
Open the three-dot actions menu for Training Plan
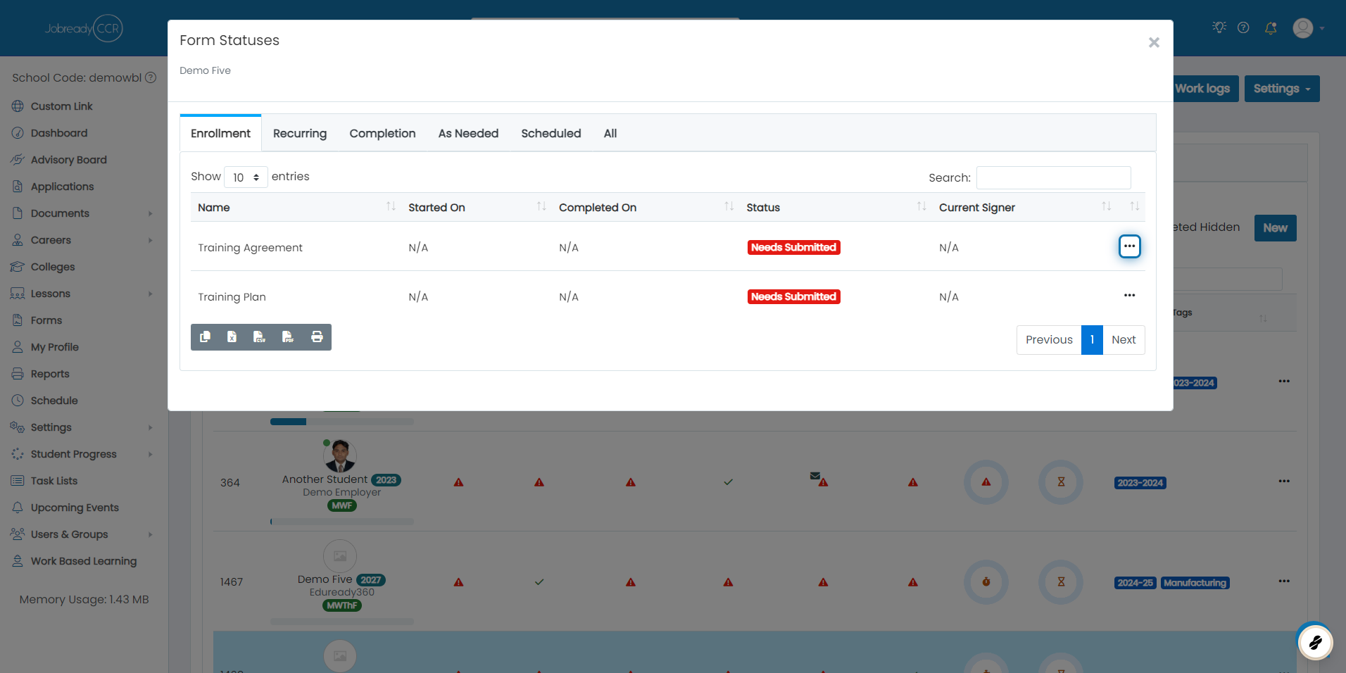click(1129, 296)
